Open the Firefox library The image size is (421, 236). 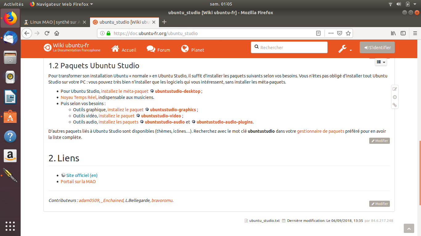coord(394,33)
